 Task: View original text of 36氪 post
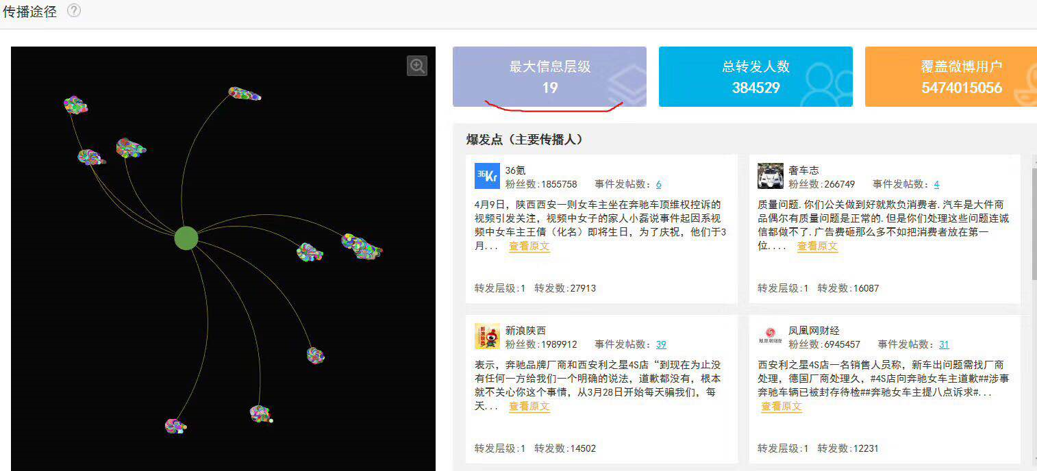pos(529,246)
